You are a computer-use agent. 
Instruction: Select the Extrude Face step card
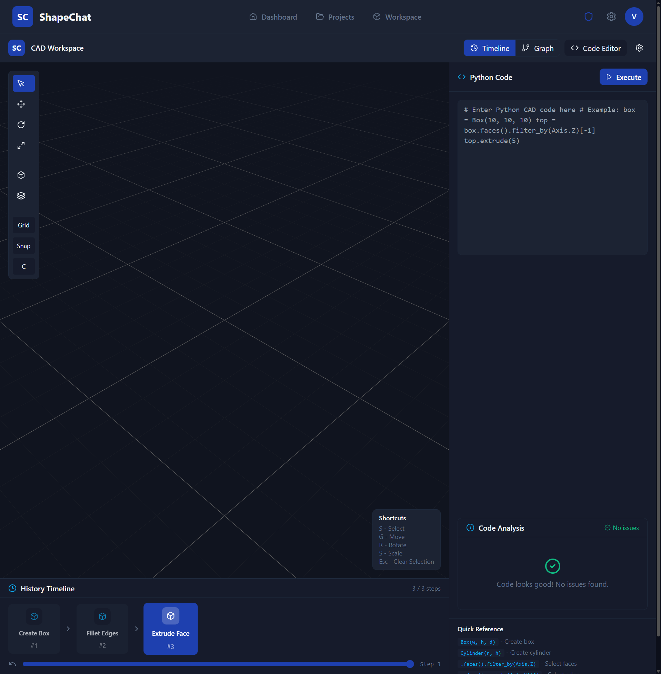[x=170, y=629]
